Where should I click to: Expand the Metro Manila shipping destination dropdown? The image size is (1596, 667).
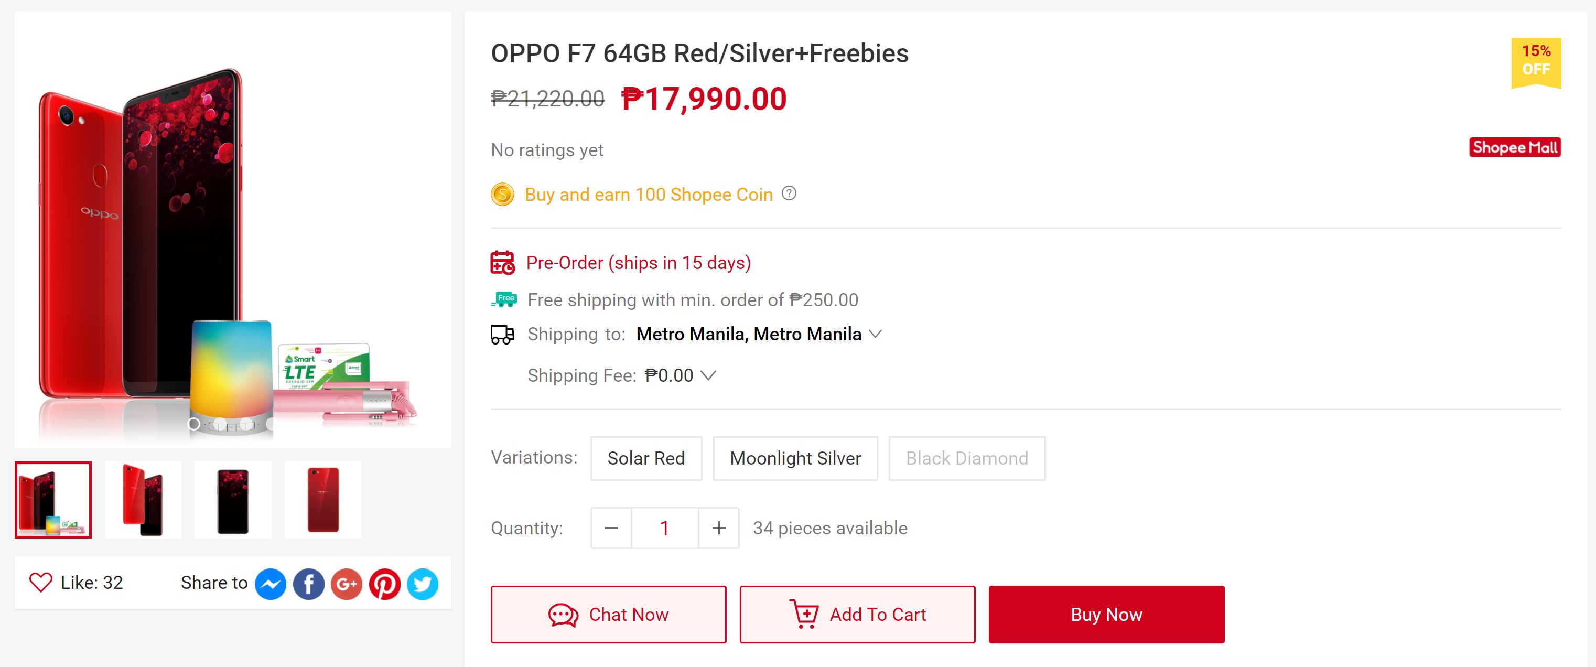click(876, 334)
